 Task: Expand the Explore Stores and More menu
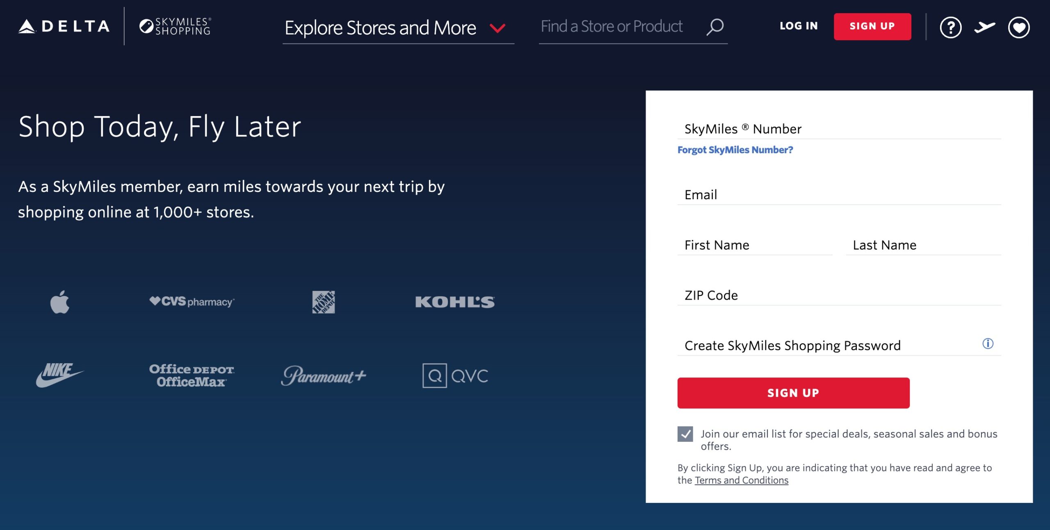click(x=381, y=28)
